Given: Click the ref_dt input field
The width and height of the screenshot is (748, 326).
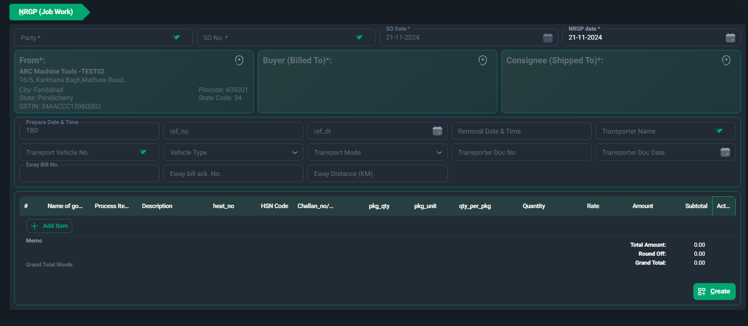Looking at the screenshot, I should point(378,131).
